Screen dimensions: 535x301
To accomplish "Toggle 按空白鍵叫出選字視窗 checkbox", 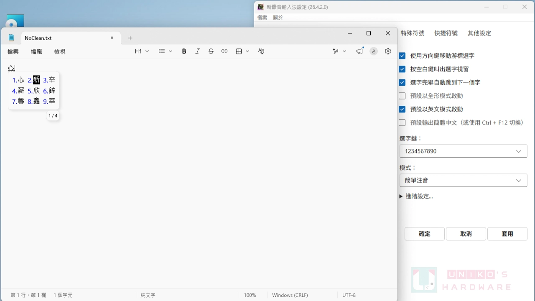I will click(x=402, y=69).
